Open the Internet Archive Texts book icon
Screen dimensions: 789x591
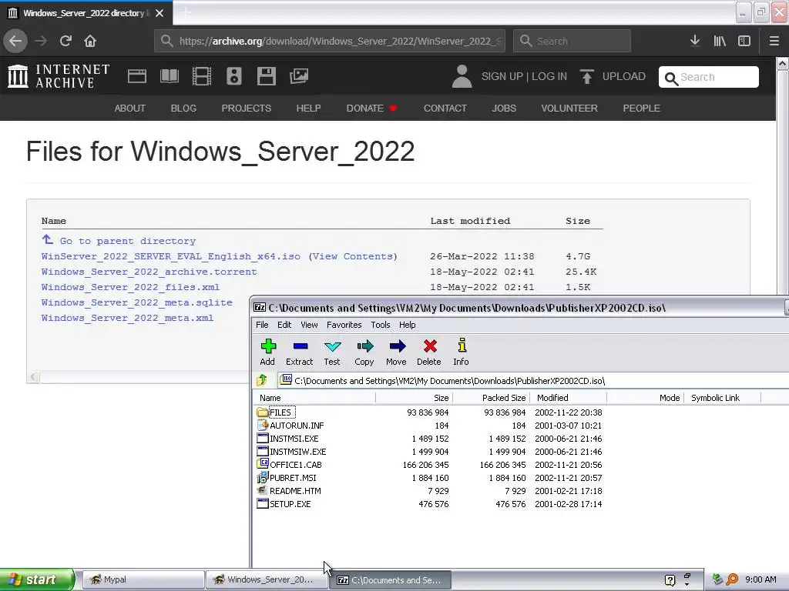coord(169,76)
